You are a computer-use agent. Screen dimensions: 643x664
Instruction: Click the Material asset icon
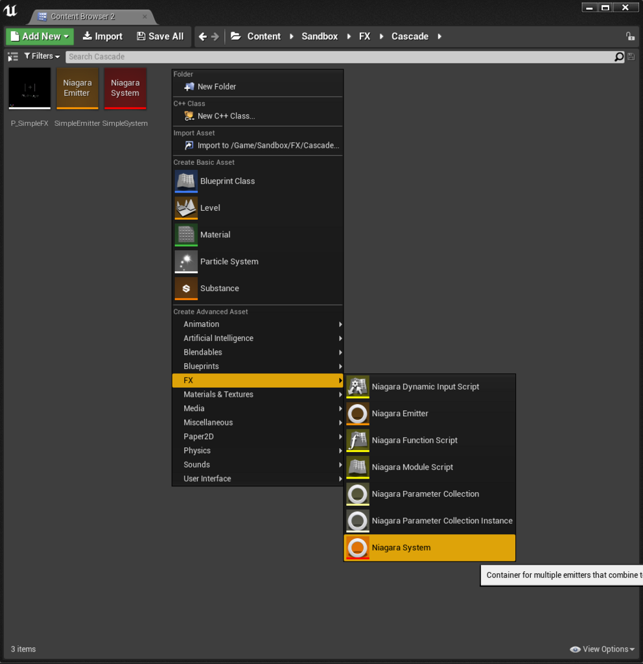tap(186, 235)
